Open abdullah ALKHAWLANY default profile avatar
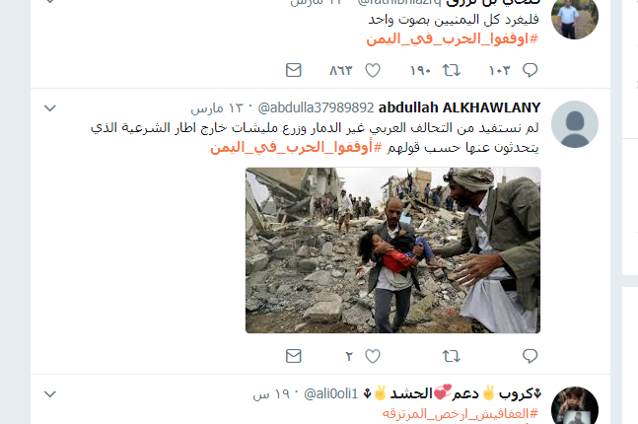This screenshot has width=638, height=424. [x=575, y=124]
